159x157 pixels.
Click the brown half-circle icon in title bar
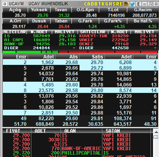126,4
